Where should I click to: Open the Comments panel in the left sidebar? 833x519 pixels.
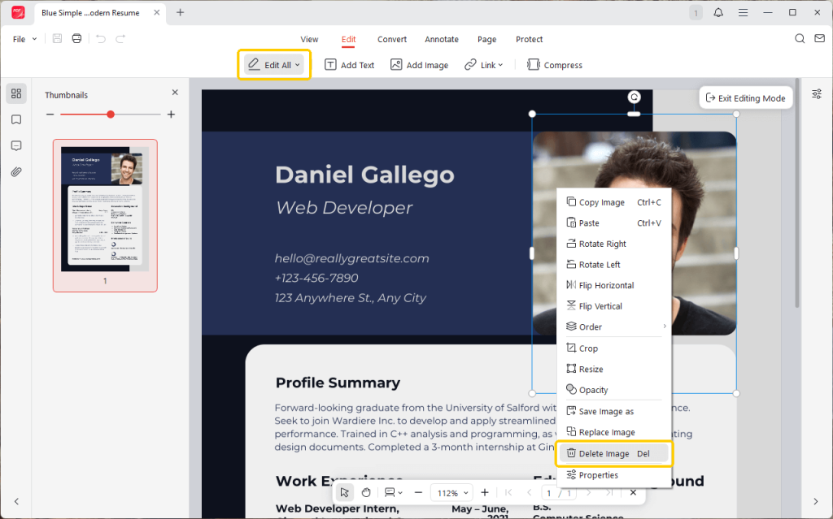pyautogui.click(x=16, y=145)
